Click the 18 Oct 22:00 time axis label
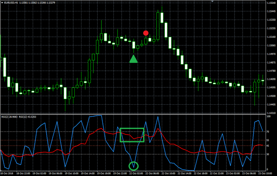This screenshot has height=176, width=277. 23,173
